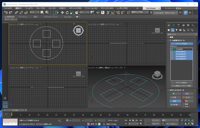
Task: Switch to the フリーフォーム ribbon tab
Action: click(x=23, y=17)
